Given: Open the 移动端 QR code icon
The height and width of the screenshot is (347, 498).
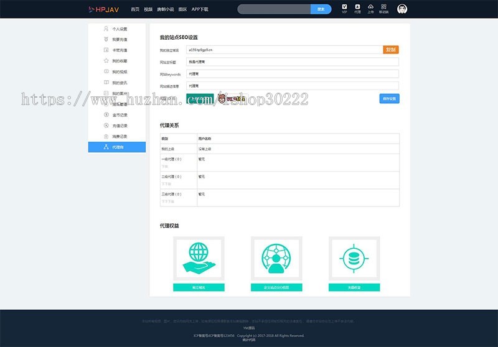Looking at the screenshot, I should [x=383, y=9].
